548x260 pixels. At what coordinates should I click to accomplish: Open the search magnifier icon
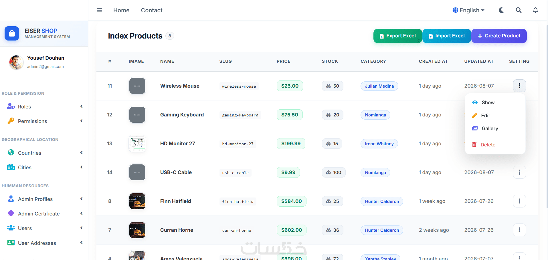tap(519, 10)
